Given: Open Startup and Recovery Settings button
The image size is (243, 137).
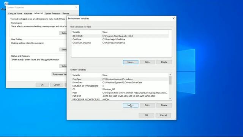Looking at the screenshot, I should click(x=63, y=66).
